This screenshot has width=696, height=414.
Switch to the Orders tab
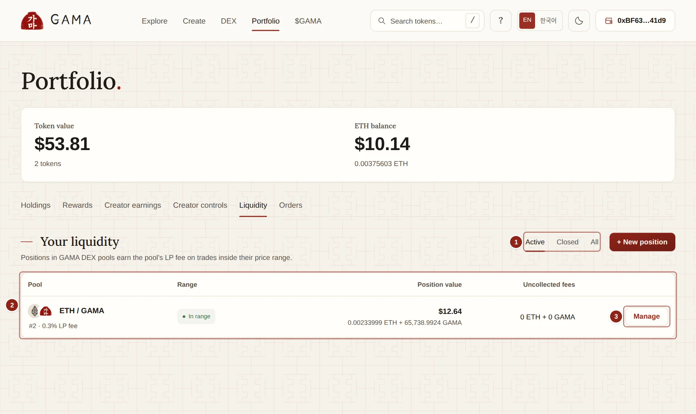click(290, 205)
